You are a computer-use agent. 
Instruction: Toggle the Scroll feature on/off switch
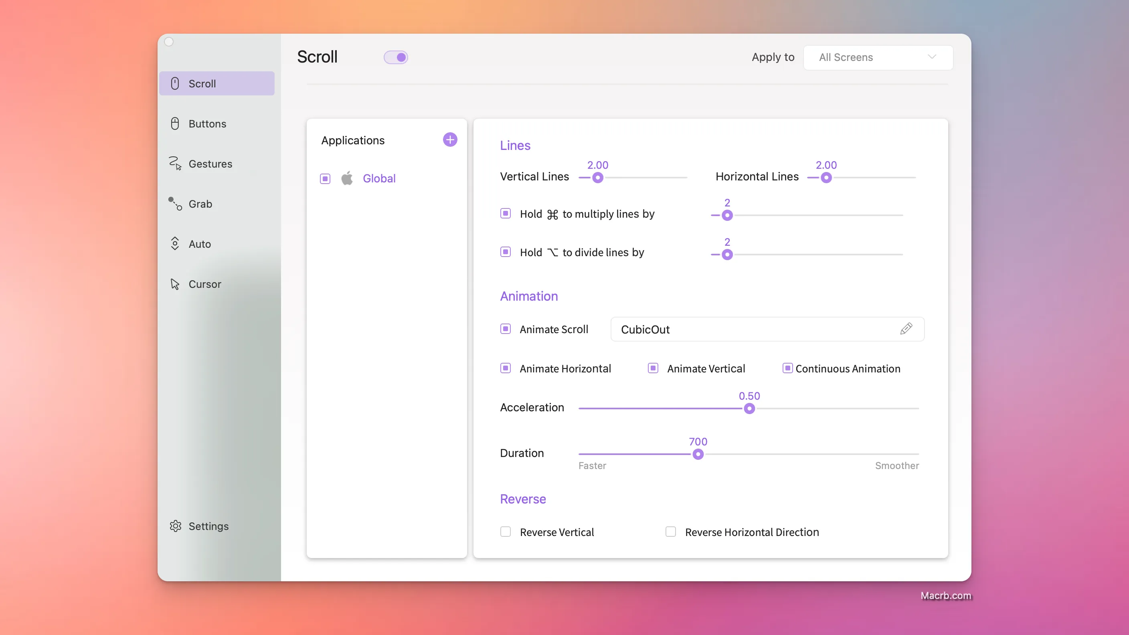[395, 57]
